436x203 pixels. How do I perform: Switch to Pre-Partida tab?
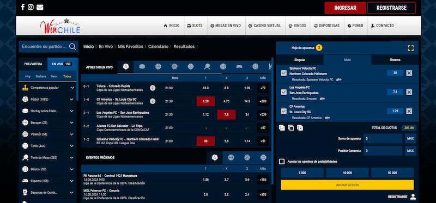click(x=33, y=64)
